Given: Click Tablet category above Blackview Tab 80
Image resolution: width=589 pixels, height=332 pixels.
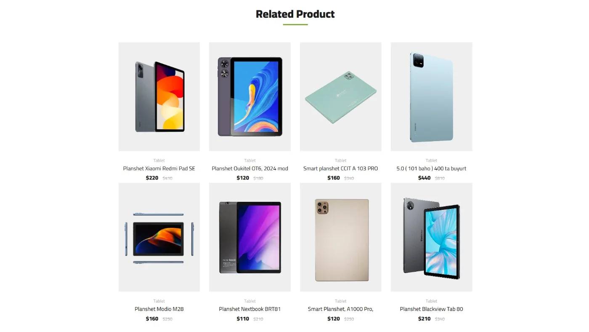Looking at the screenshot, I should click(x=432, y=301).
